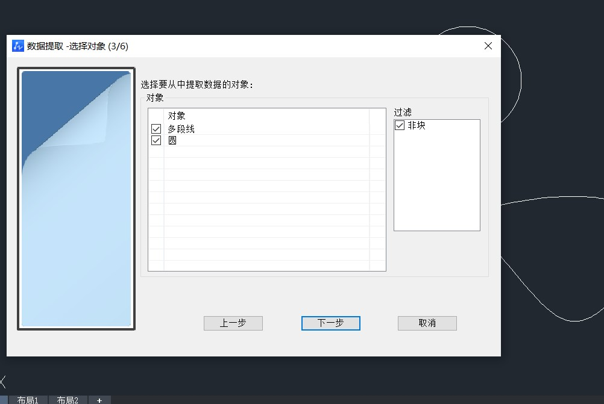Toggle the 圆 object checkbox
The width and height of the screenshot is (604, 404).
pyautogui.click(x=156, y=140)
